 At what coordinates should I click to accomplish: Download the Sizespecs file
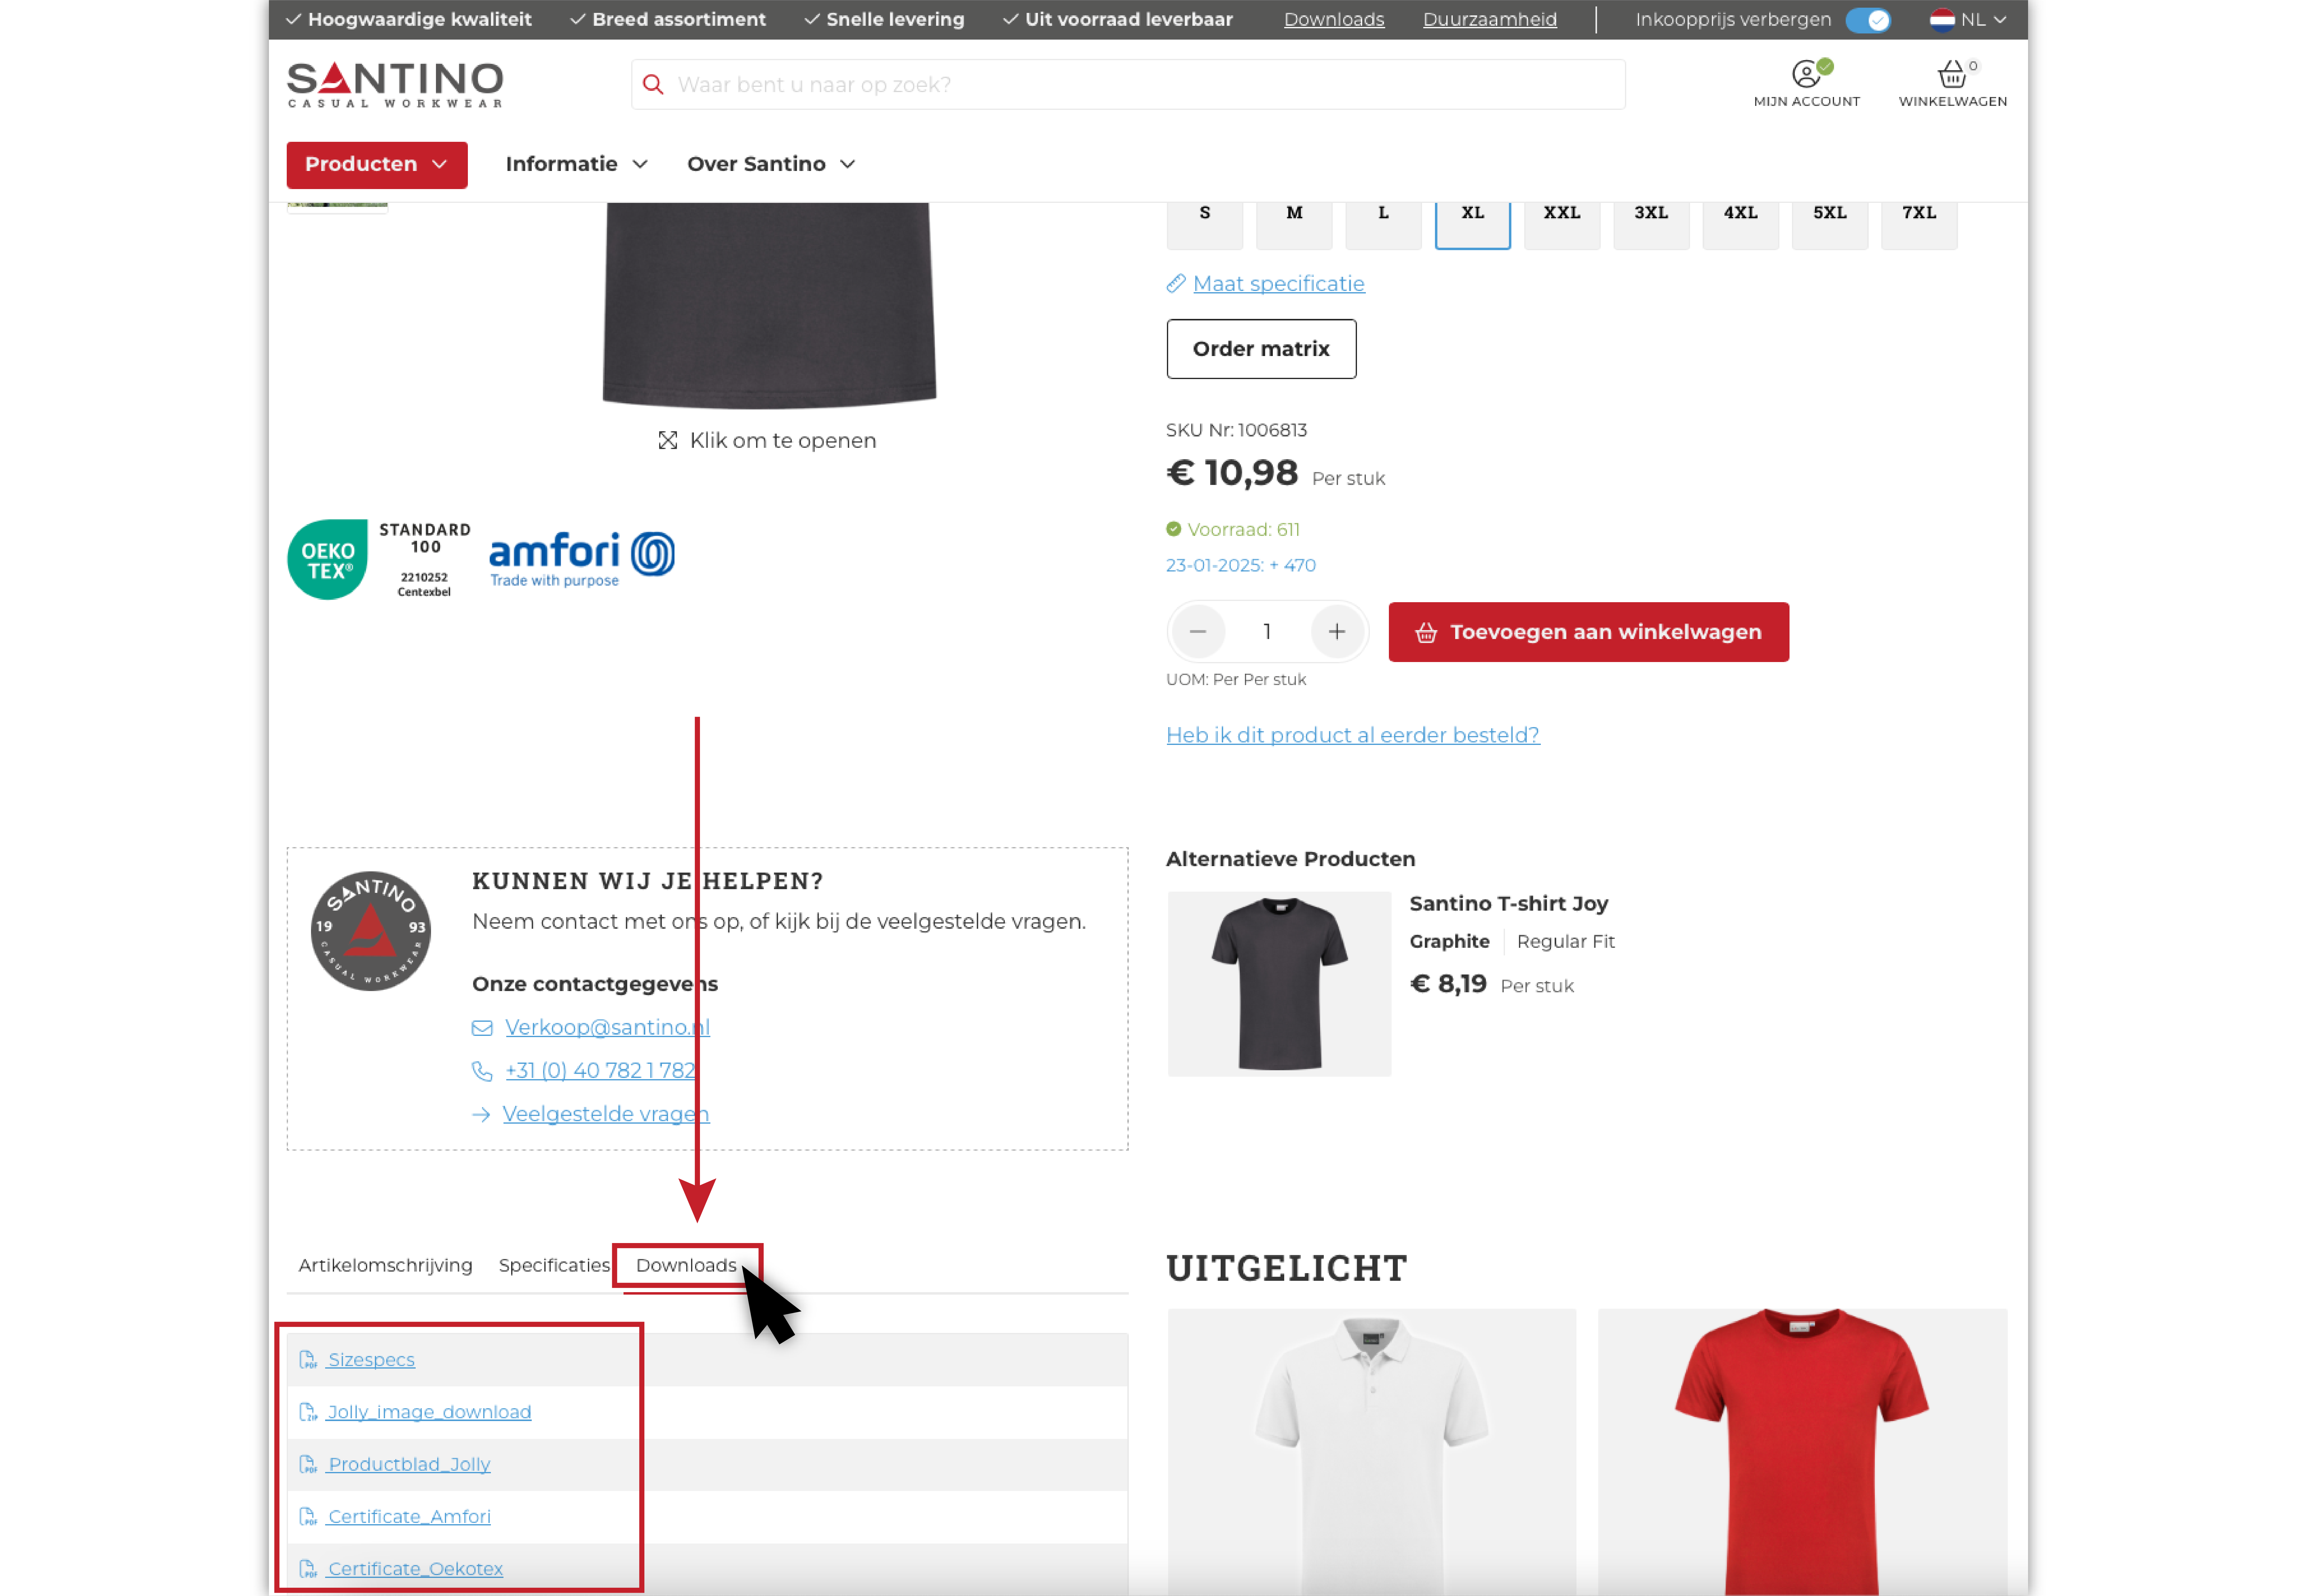(371, 1360)
